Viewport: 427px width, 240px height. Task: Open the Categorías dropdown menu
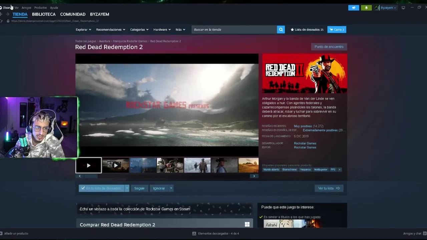pos(139,30)
